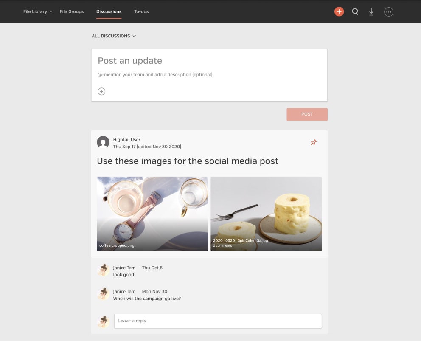Viewport: 421px width, 341px height.
Task: Click Janice Tam's avatar on Nov 30 comment
Action: tap(103, 294)
